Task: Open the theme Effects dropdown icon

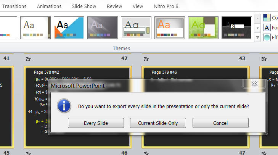Action: (x=267, y=37)
